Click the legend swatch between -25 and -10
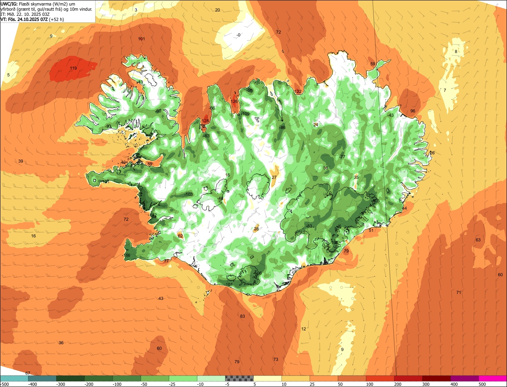 [x=183, y=378]
